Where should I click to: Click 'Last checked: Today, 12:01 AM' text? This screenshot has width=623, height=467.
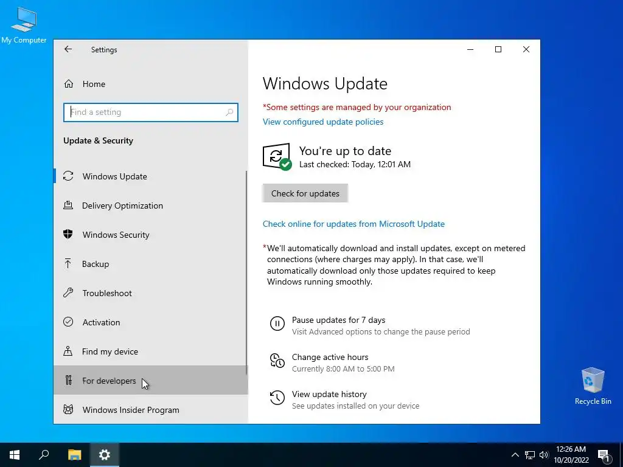click(x=355, y=164)
